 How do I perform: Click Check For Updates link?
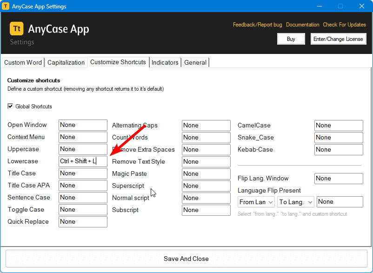[x=344, y=25]
